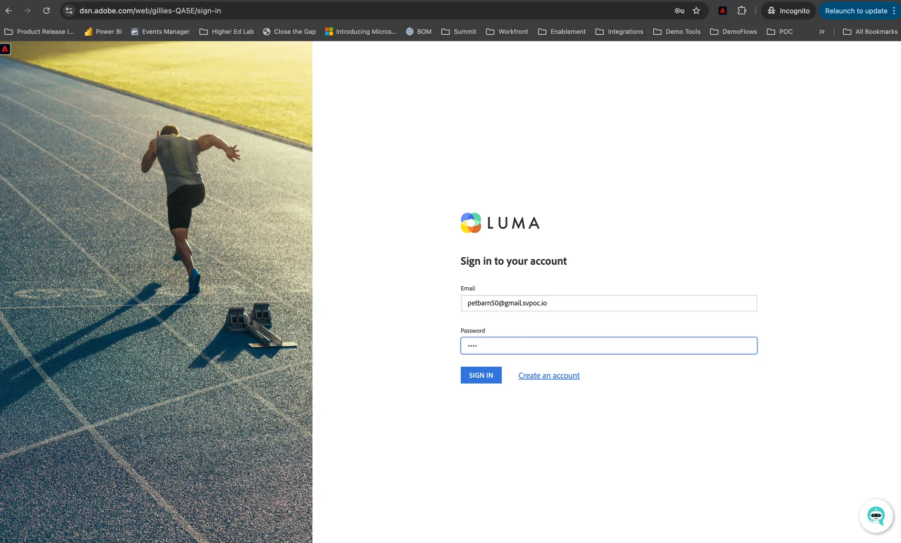This screenshot has height=543, width=901.
Task: Open the chatbot assistant icon
Action: 876,516
